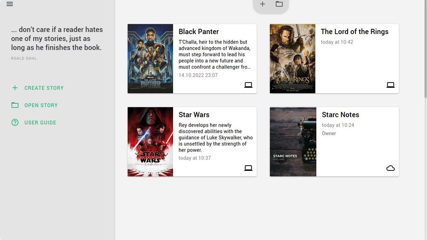Screen dimensions: 427x240
Task: Open the Lord of the Rings poster thumbnail
Action: [292, 59]
